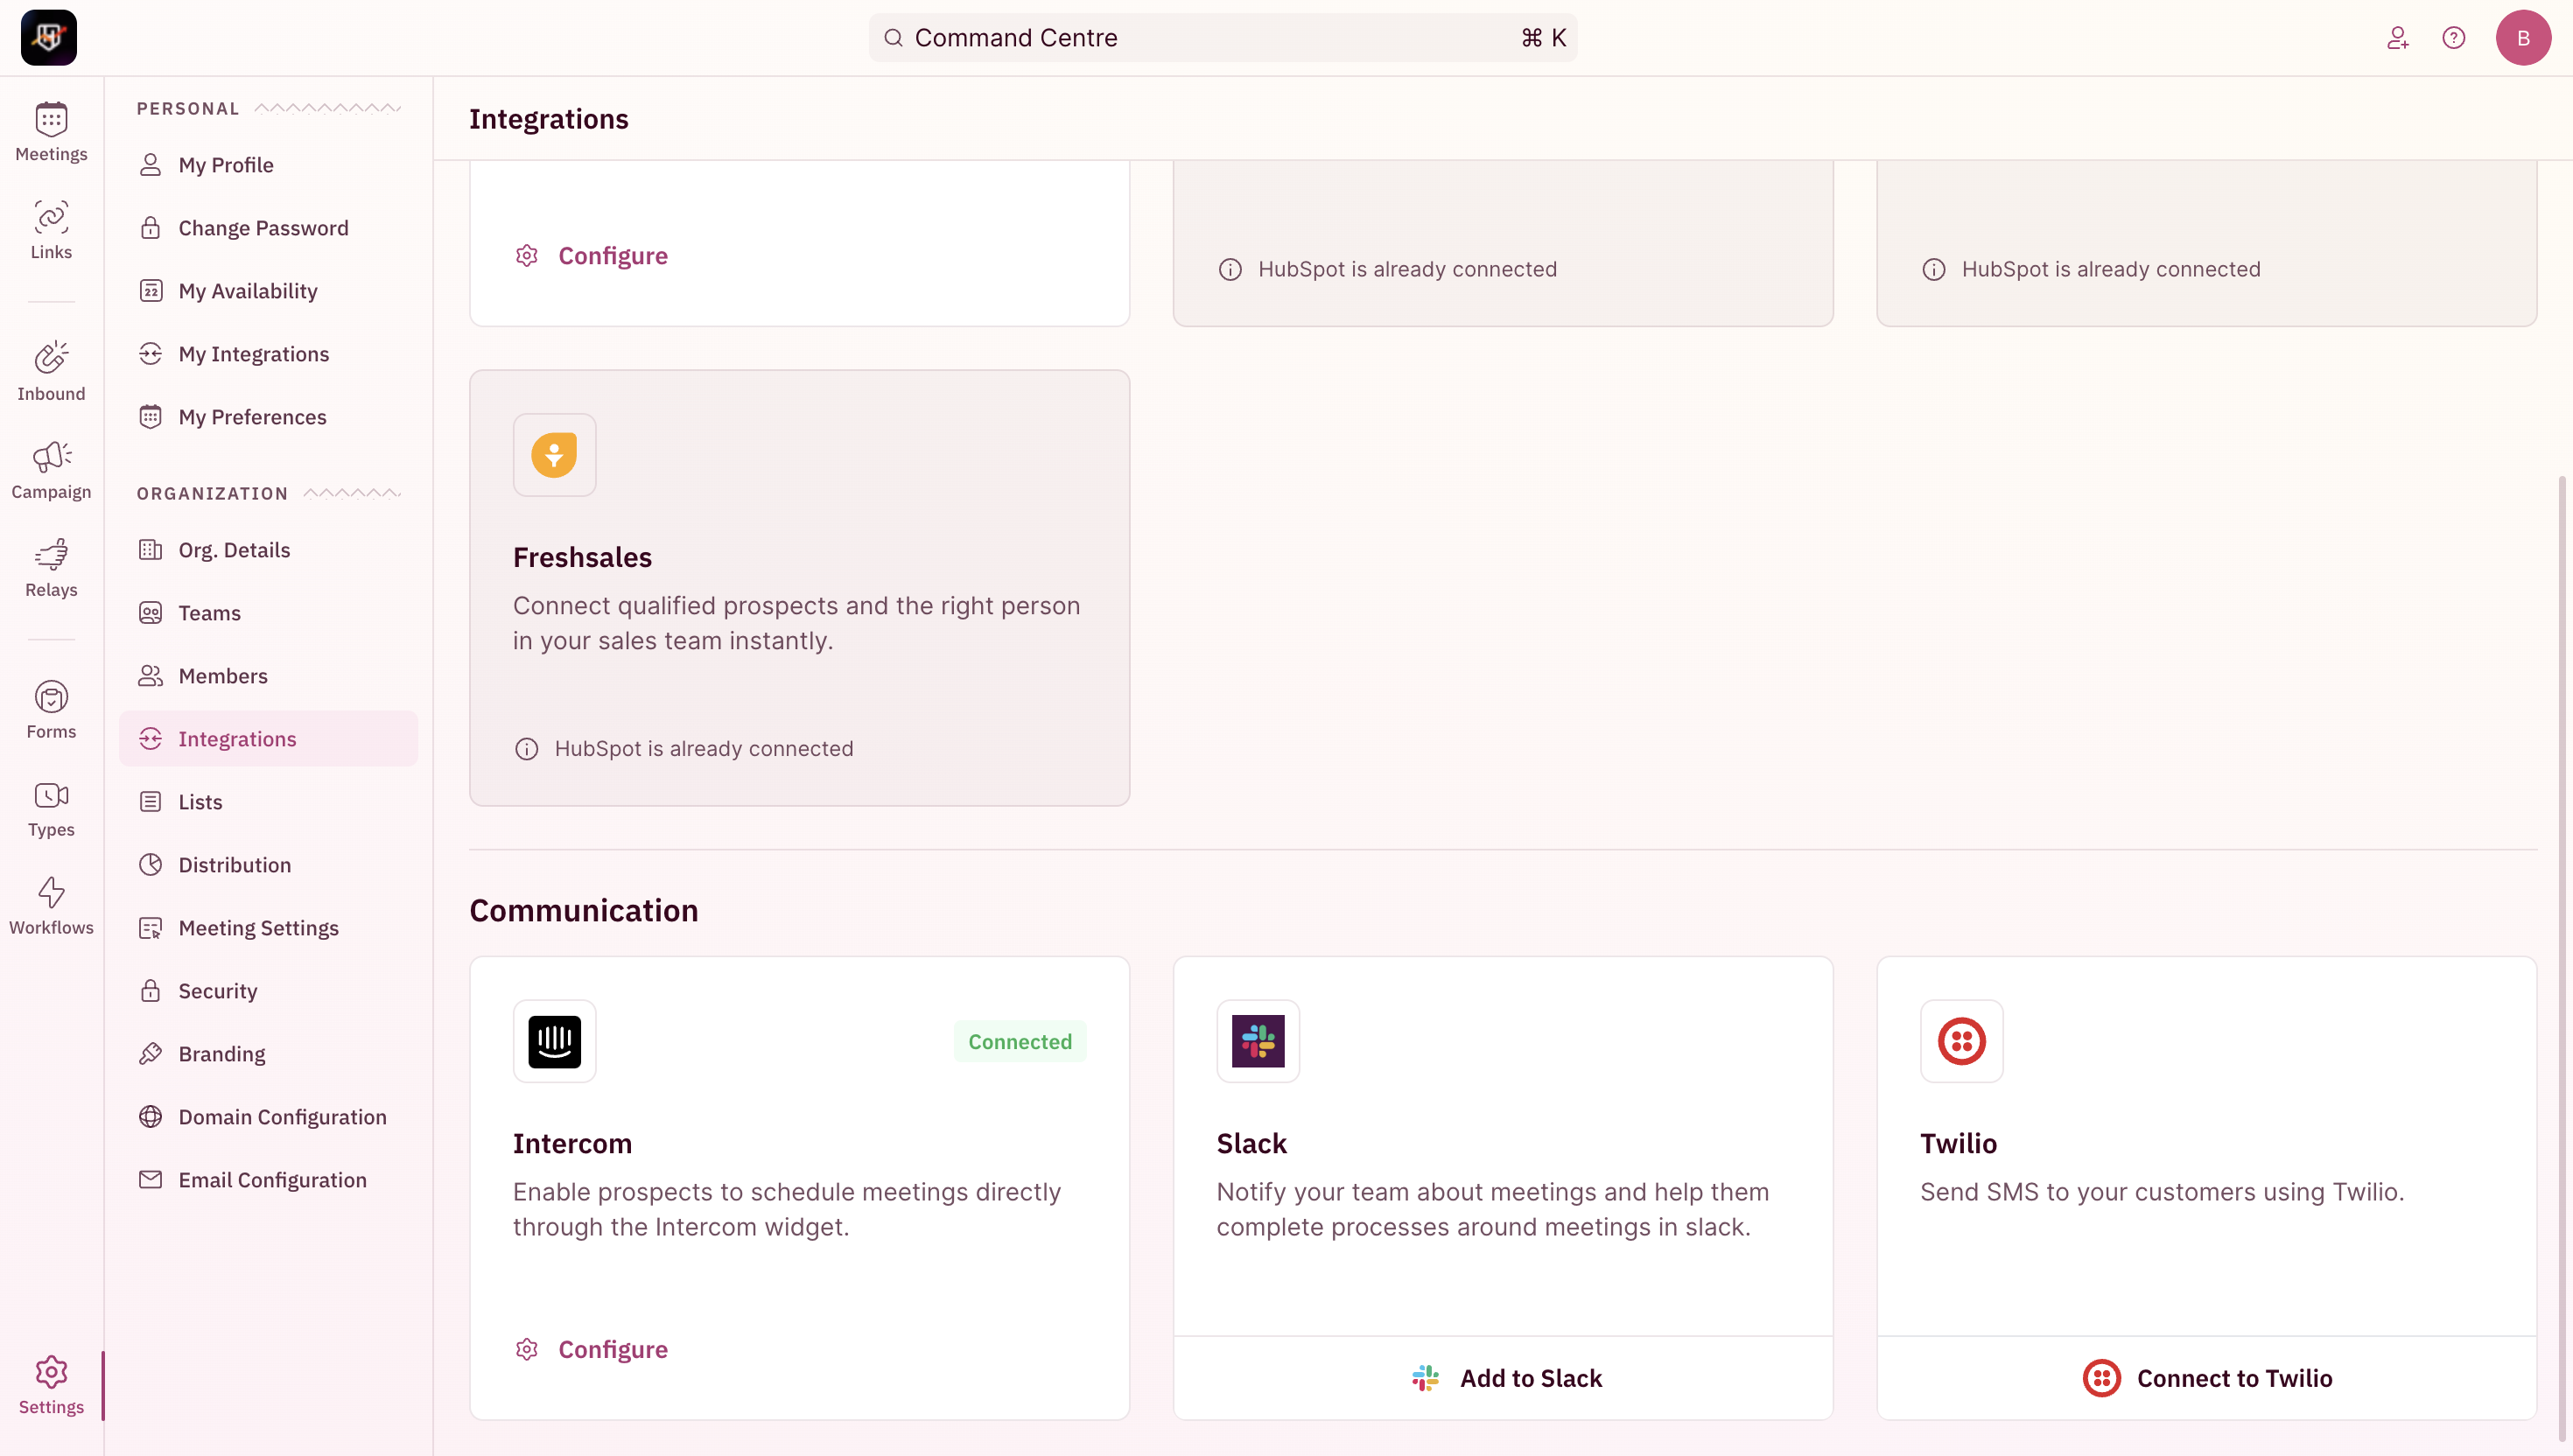Click the Integrations page heading
Viewport: 2573px width, 1456px height.
click(549, 119)
